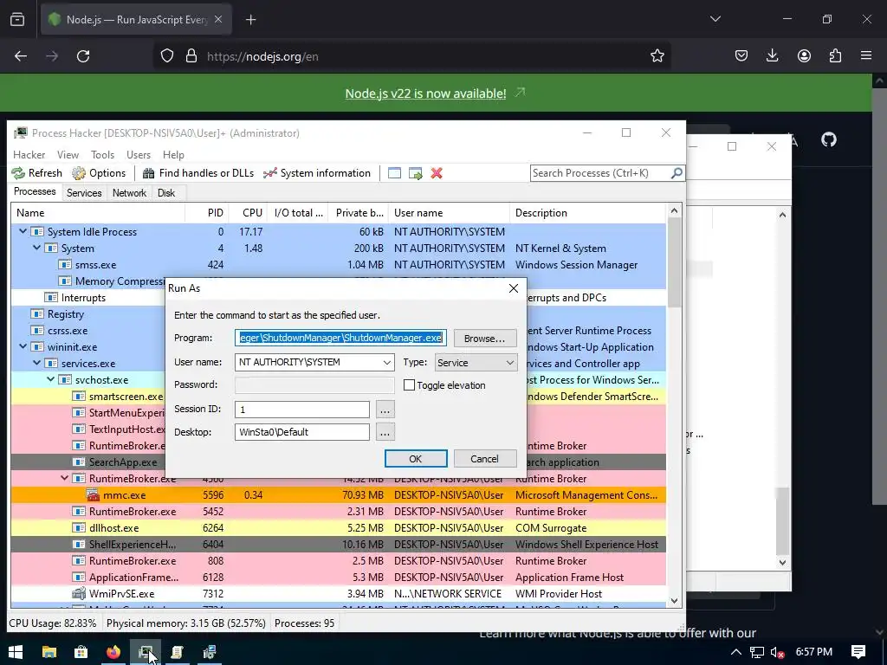Viewport: 887px width, 665px height.
Task: Open Microsoft Store from the taskbar
Action: click(x=81, y=652)
